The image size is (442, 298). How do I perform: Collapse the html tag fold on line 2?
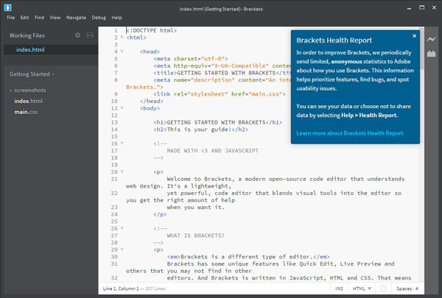tap(122, 38)
